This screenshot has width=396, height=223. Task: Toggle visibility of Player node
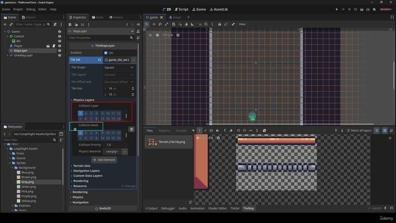[x=59, y=46]
